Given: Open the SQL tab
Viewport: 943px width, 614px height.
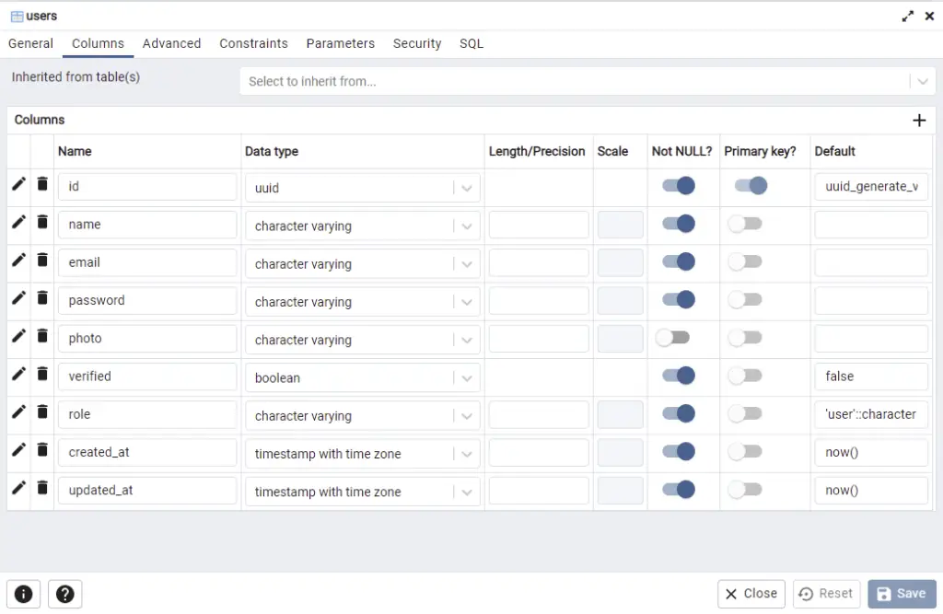Looking at the screenshot, I should coord(471,43).
